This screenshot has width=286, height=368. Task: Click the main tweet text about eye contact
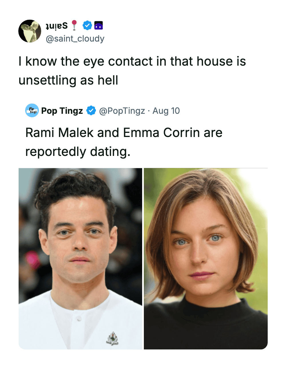click(x=132, y=71)
